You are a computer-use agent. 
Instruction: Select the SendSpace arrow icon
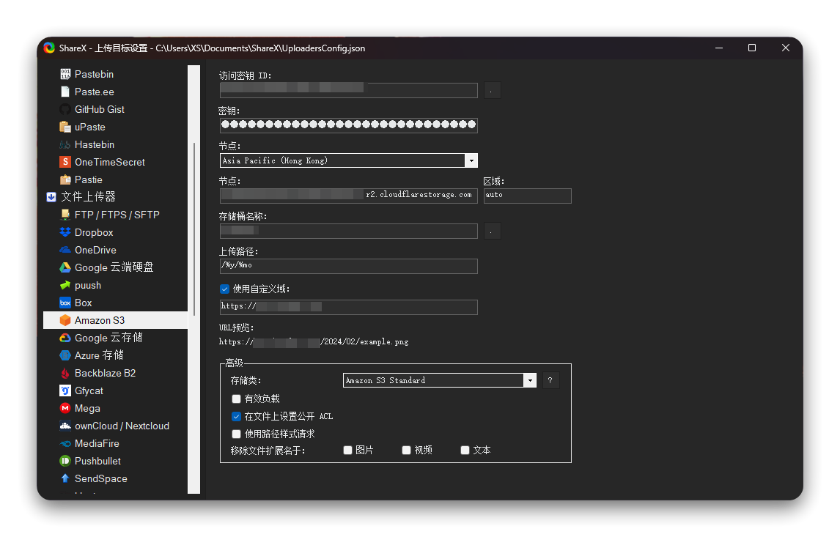65,478
